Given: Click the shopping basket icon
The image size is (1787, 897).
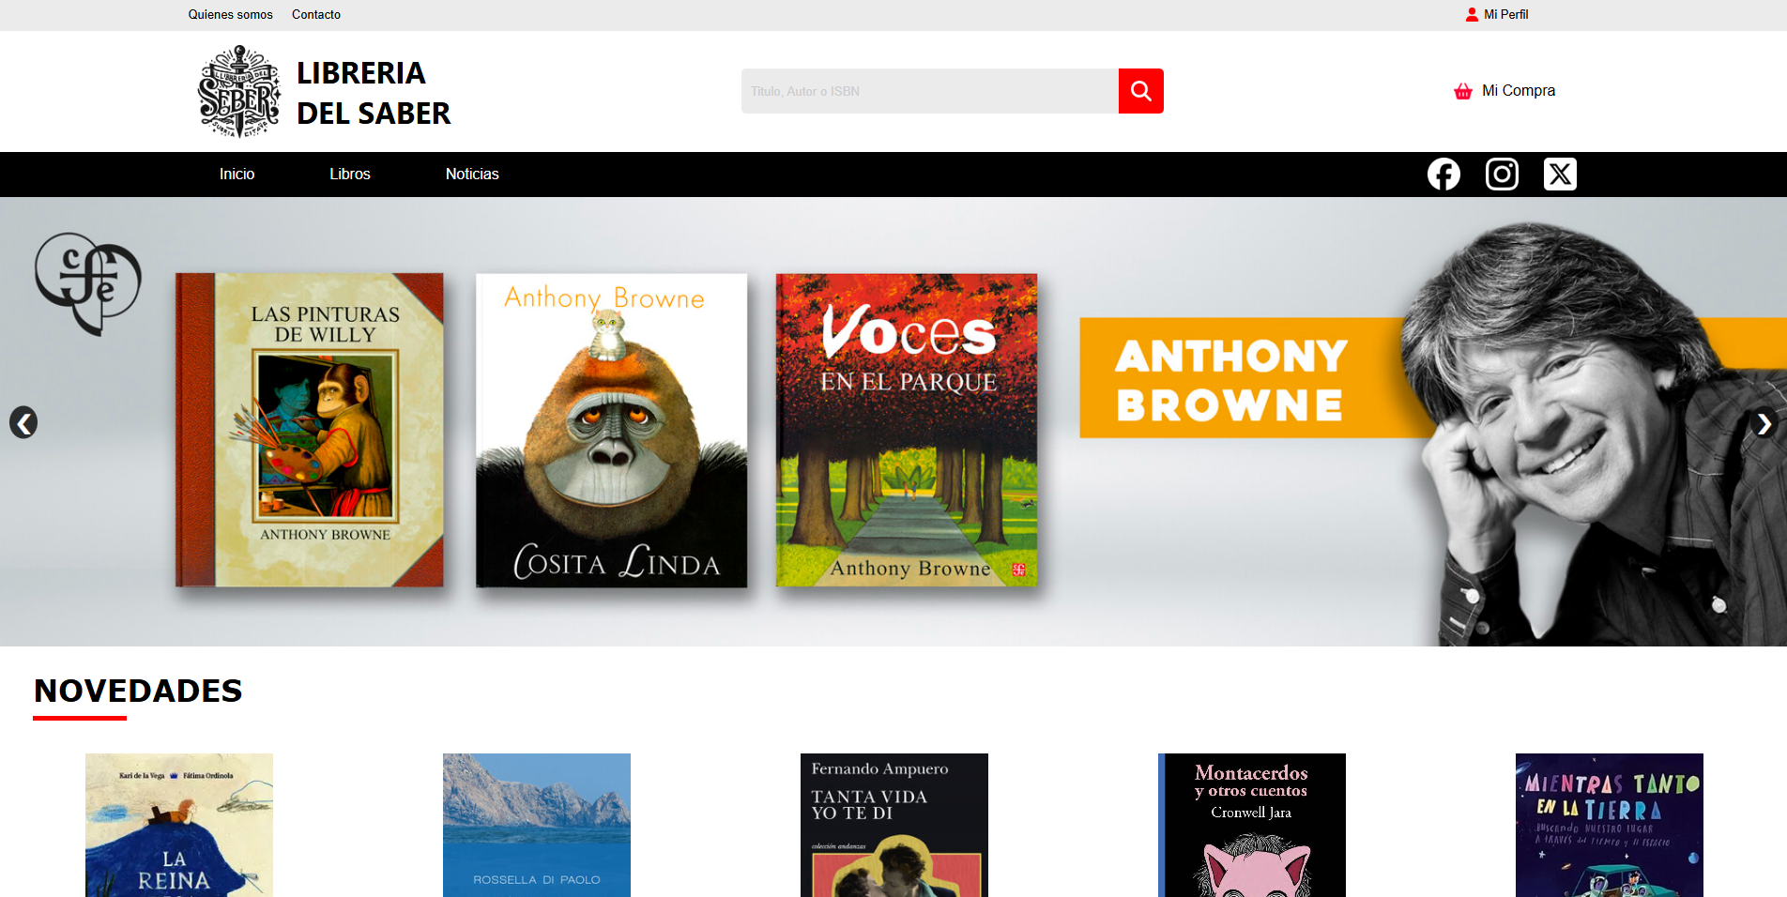Looking at the screenshot, I should [x=1463, y=91].
